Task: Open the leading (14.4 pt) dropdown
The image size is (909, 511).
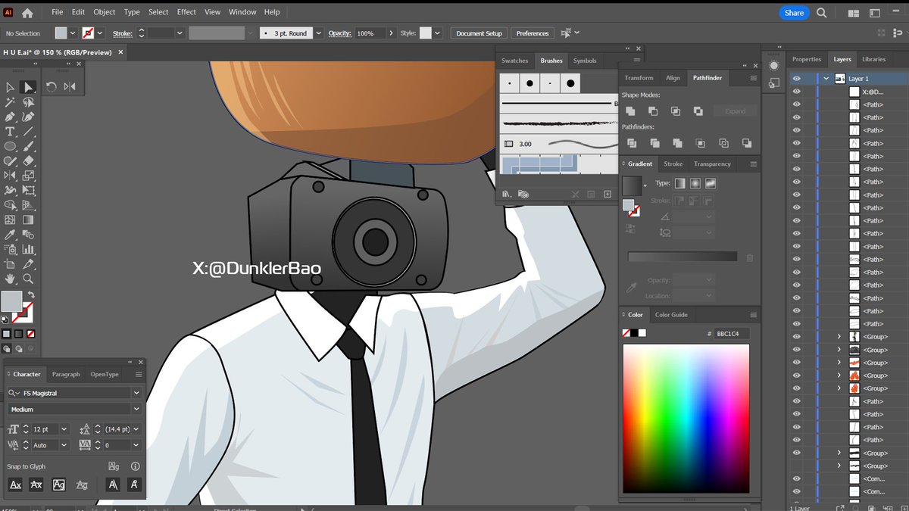Action: coord(136,429)
